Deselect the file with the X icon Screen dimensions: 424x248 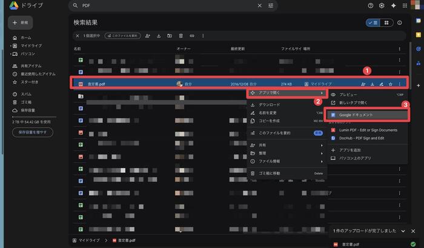pos(78,36)
